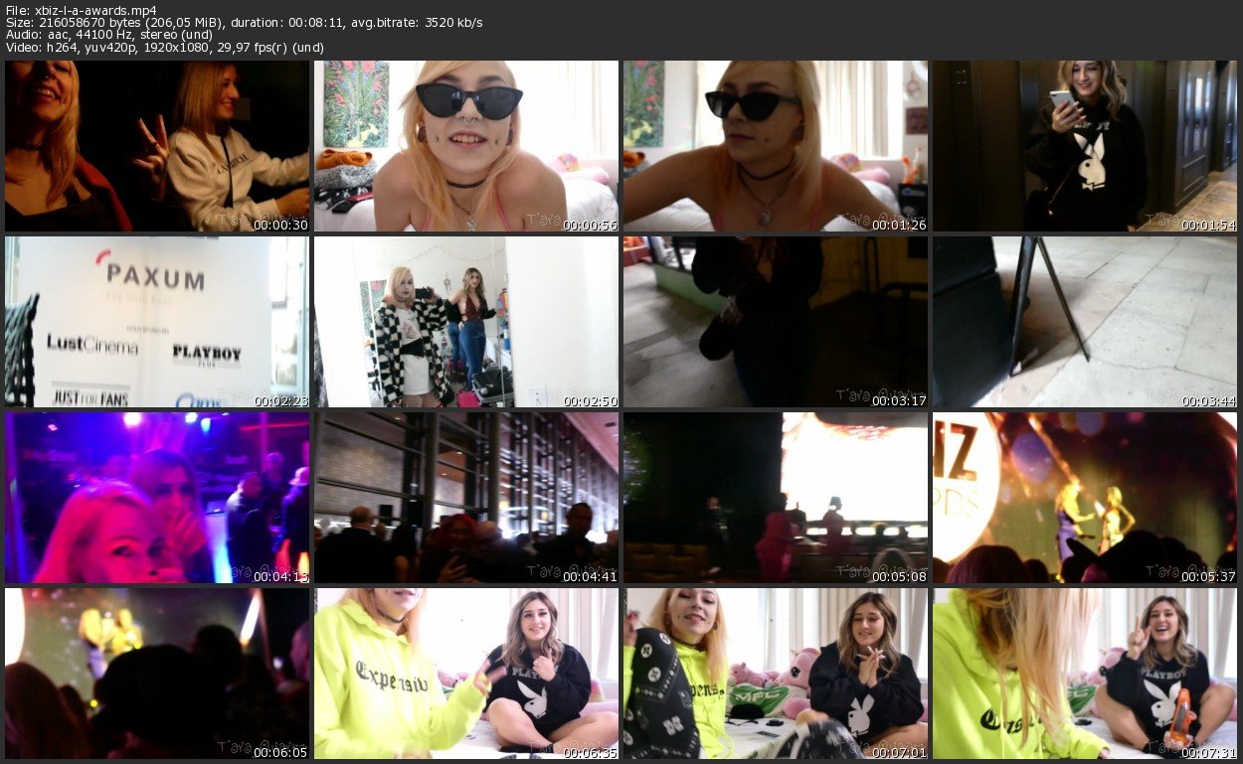Click the neon hoodie frame at 00:06:35
Viewport: 1243px width, 764px height.
[x=466, y=674]
